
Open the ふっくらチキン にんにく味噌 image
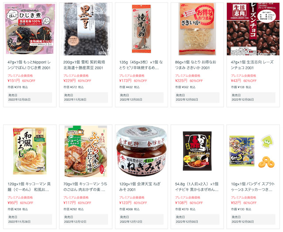pyautogui.click(x=86, y=151)
